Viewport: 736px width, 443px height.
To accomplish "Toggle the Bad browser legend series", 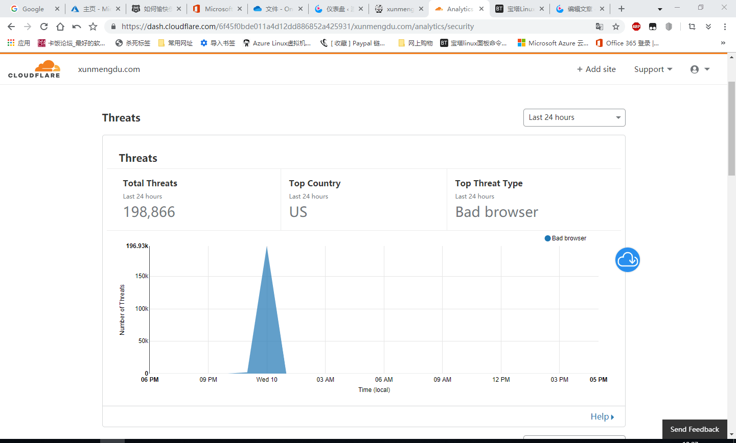I will [x=566, y=238].
